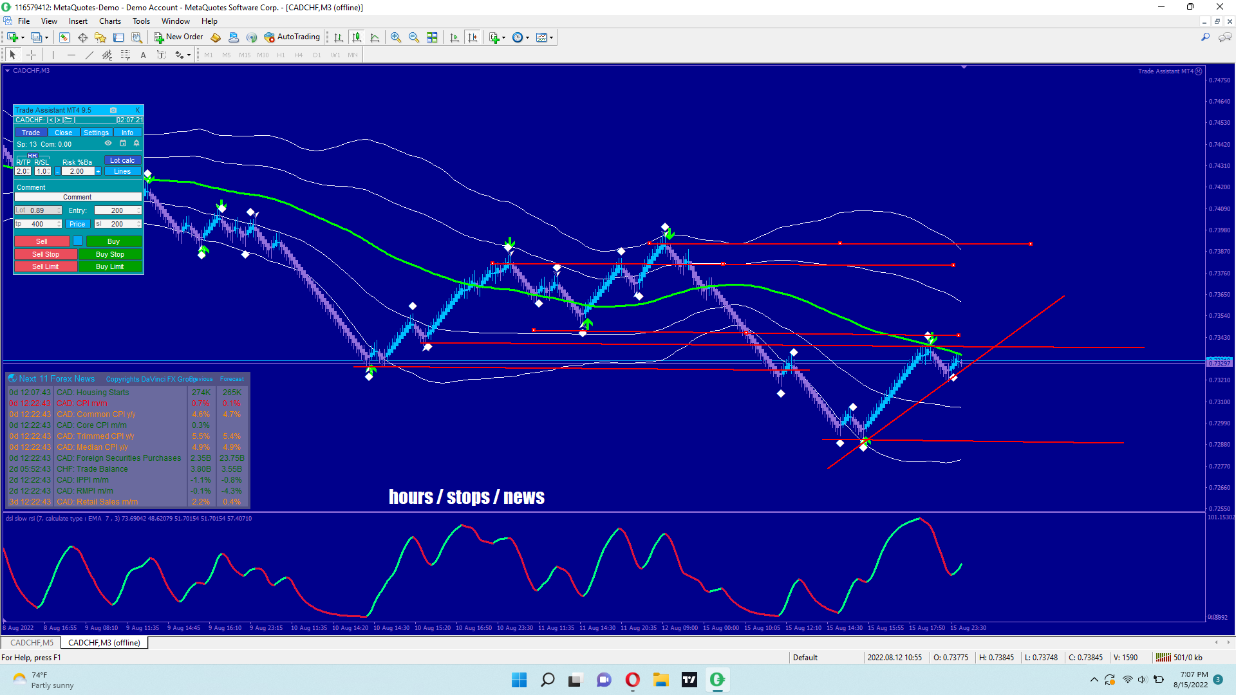The image size is (1236, 695).
Task: Select the Crosshair cursor tool
Action: point(31,55)
